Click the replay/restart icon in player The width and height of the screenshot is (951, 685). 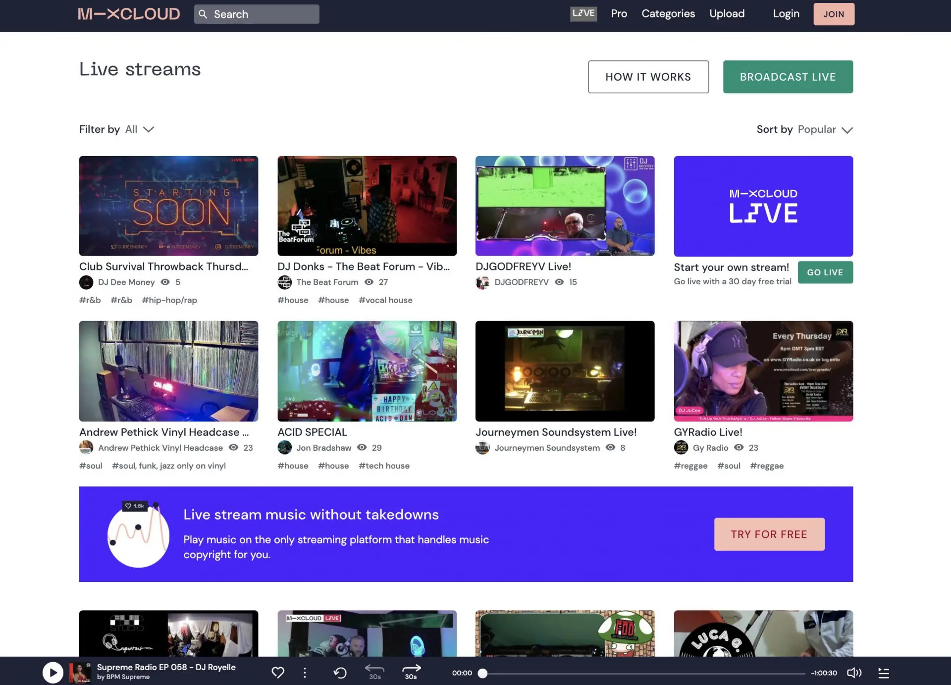point(340,672)
